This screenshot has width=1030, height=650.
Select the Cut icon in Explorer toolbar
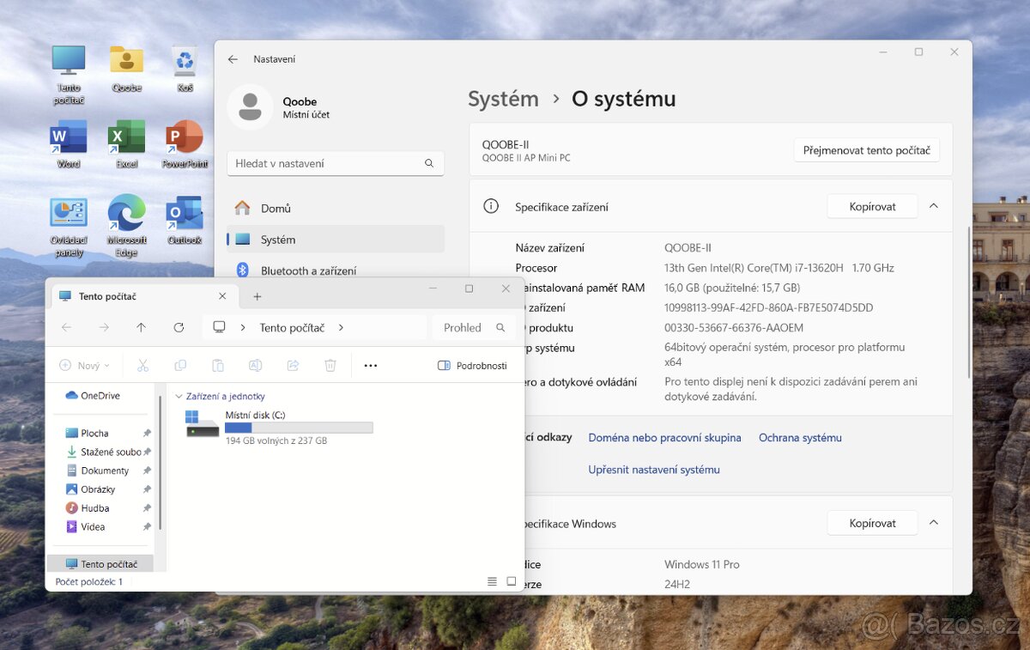142,365
